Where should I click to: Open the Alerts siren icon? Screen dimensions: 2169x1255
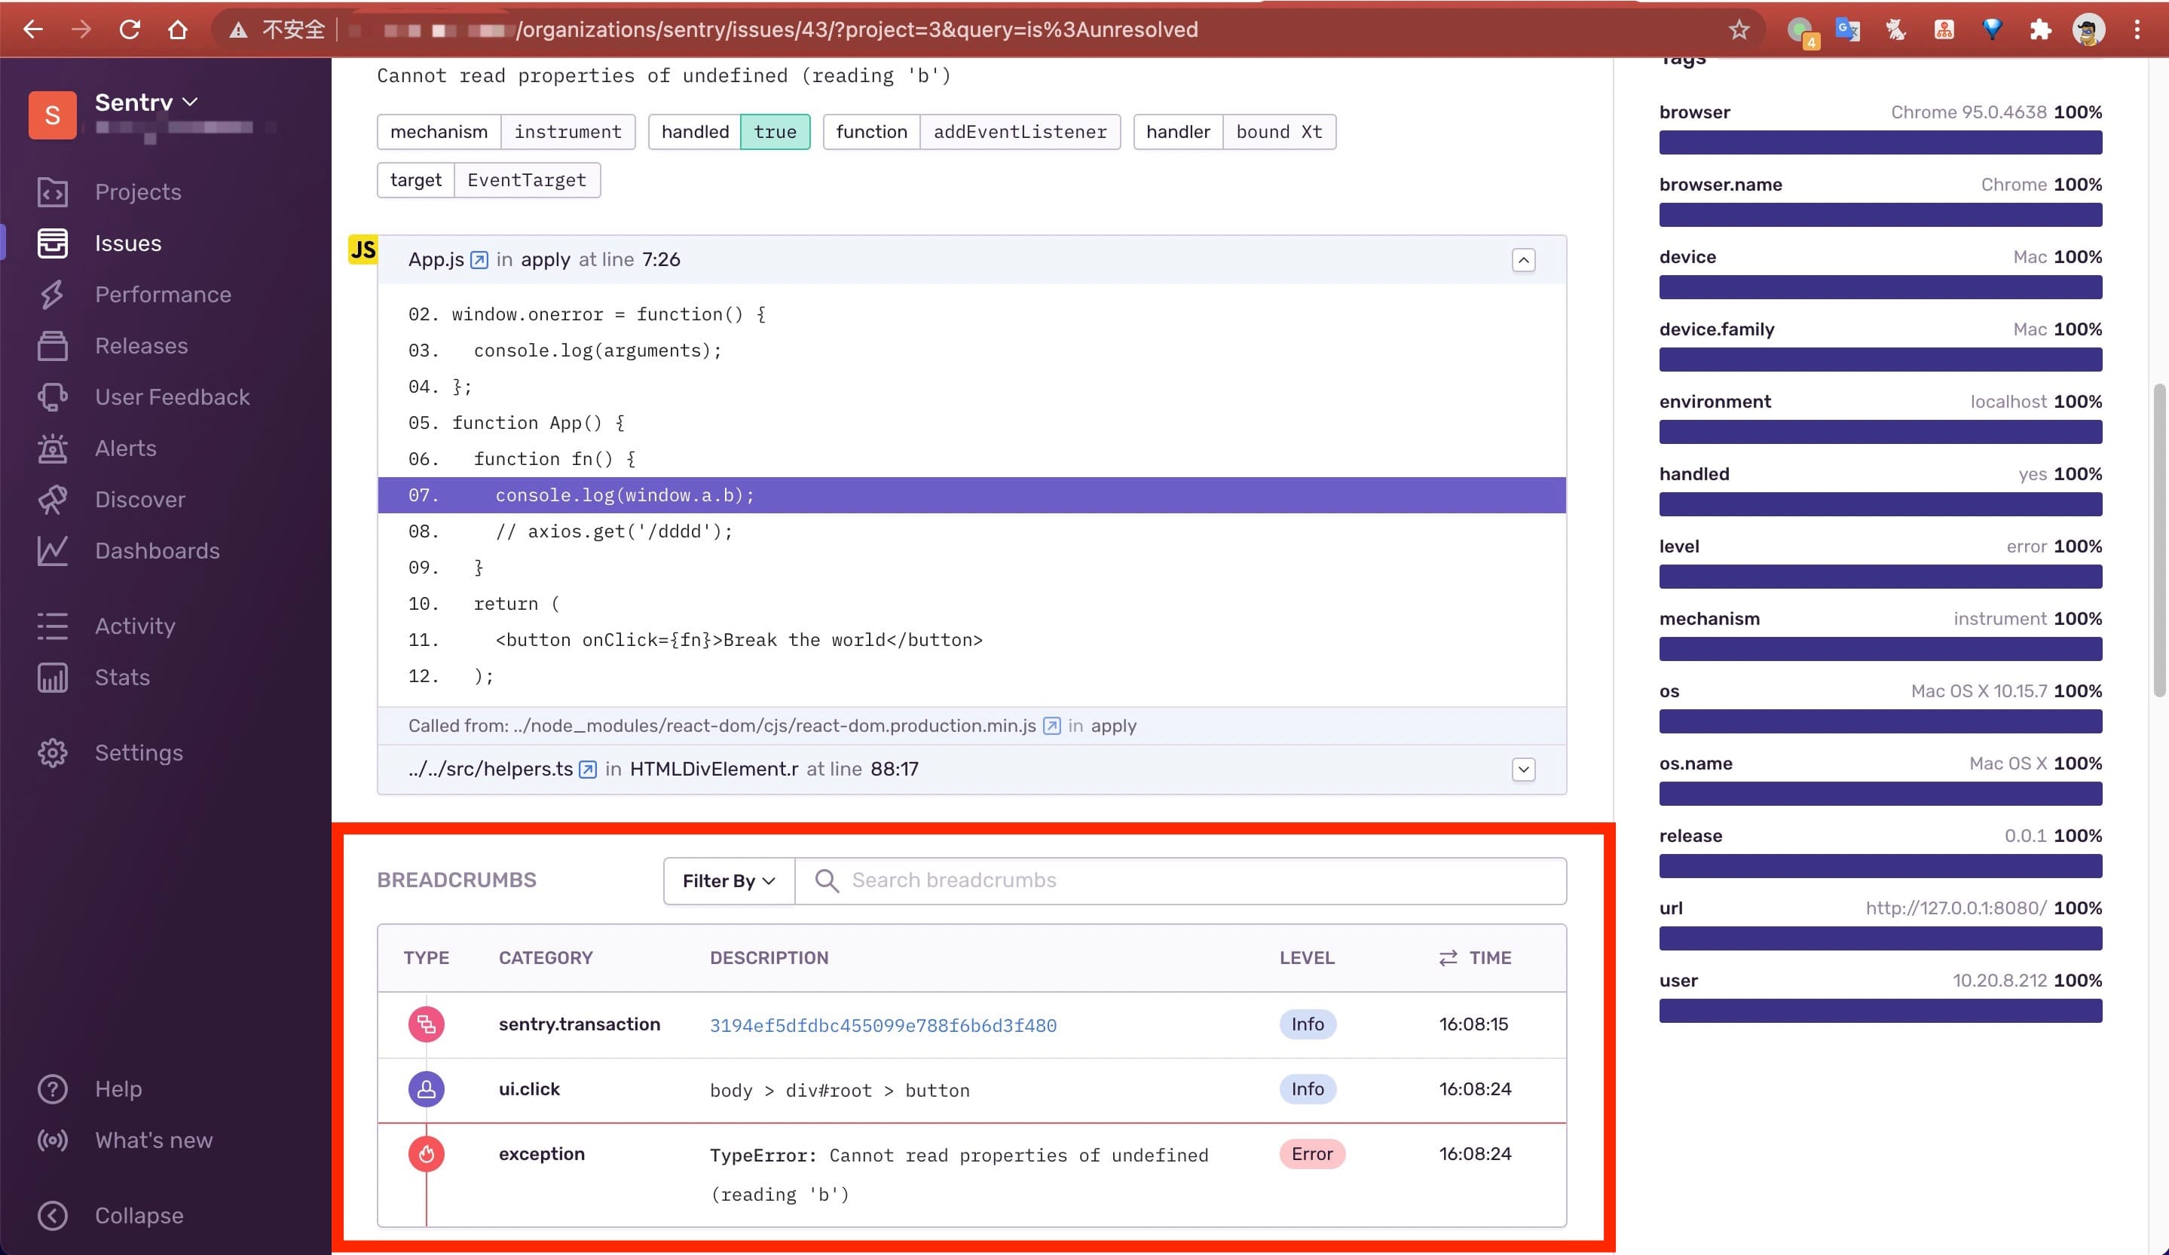point(53,448)
